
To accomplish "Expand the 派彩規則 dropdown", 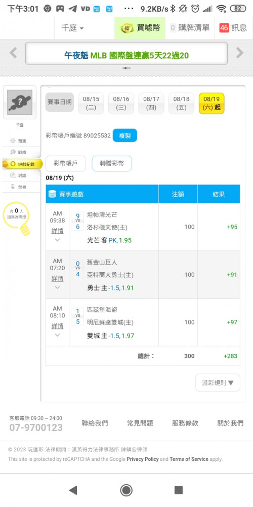I will click(218, 383).
